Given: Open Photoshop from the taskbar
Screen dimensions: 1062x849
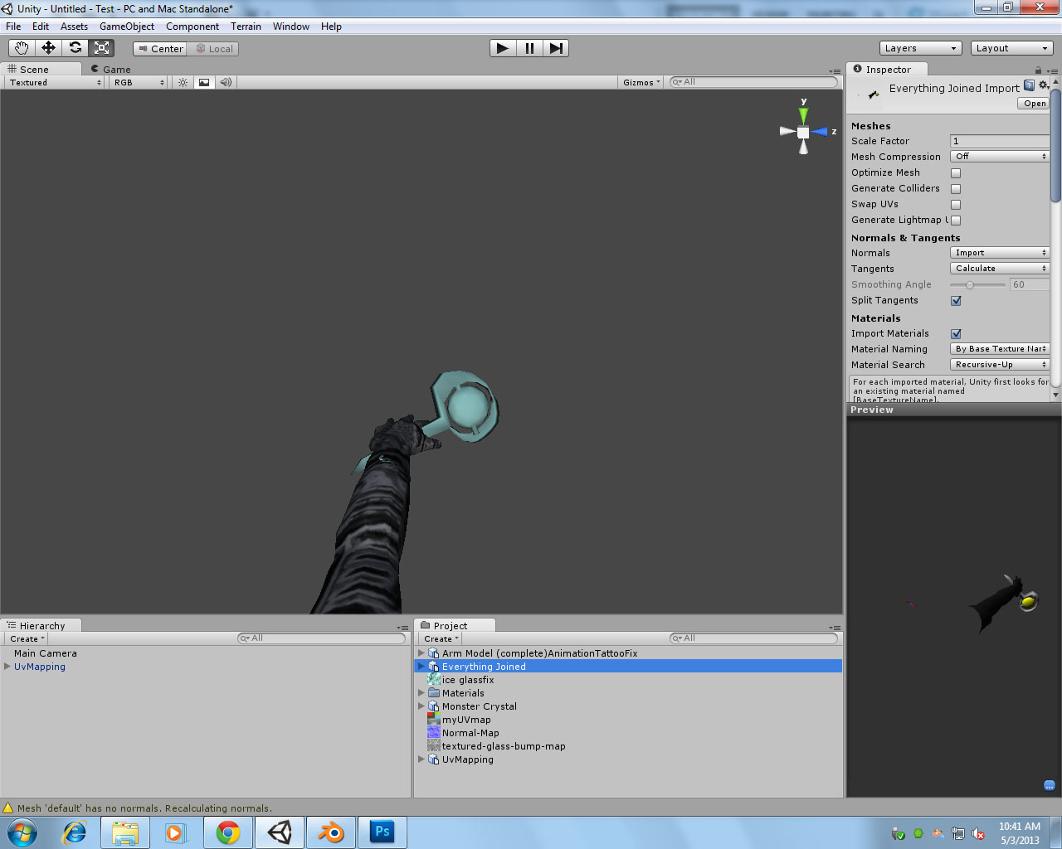Looking at the screenshot, I should [x=382, y=832].
